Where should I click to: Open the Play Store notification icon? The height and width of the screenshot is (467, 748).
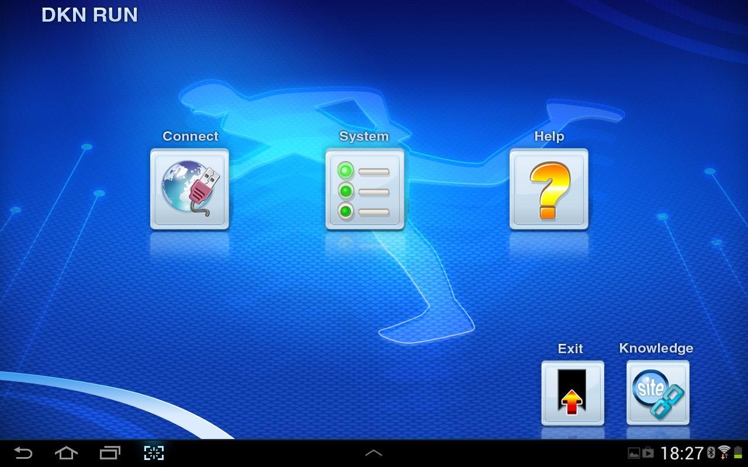pyautogui.click(x=647, y=452)
